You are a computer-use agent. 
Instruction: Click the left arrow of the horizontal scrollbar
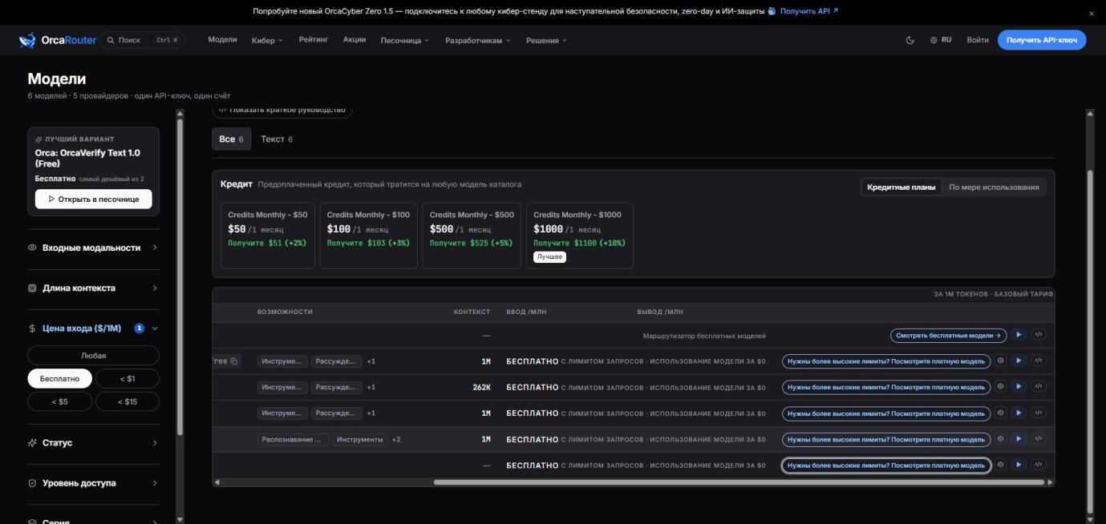pos(217,482)
